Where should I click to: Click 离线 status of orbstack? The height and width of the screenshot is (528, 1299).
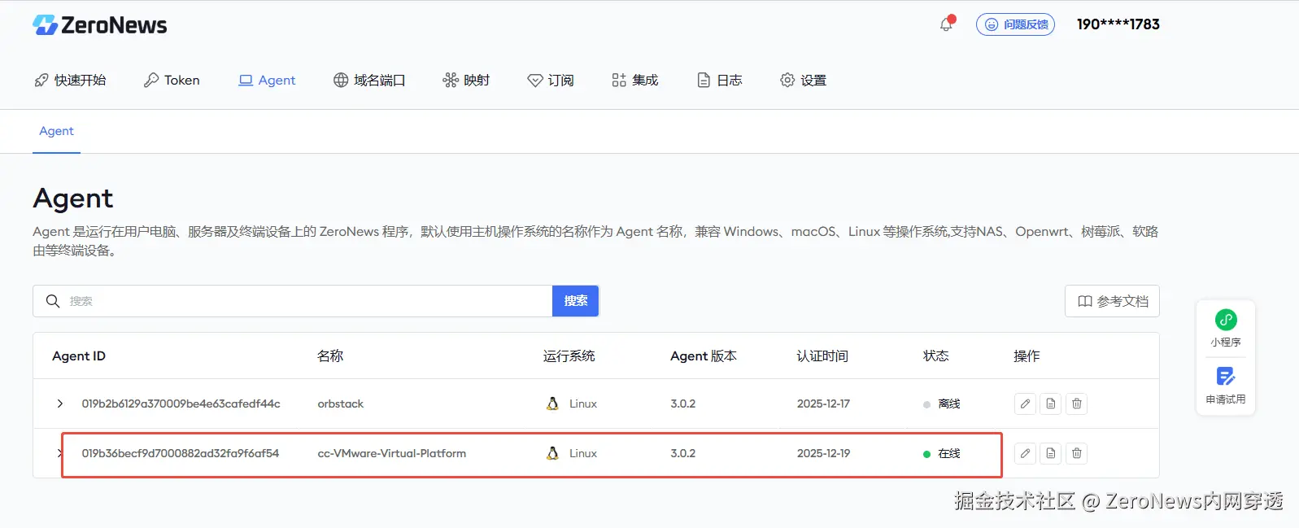pos(942,404)
